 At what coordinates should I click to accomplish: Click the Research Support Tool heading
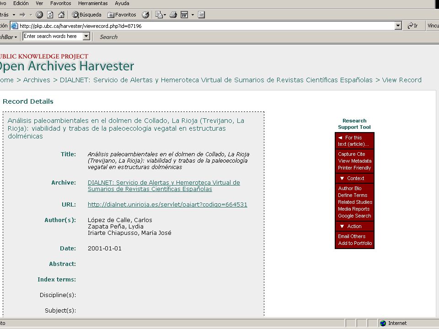pos(354,124)
